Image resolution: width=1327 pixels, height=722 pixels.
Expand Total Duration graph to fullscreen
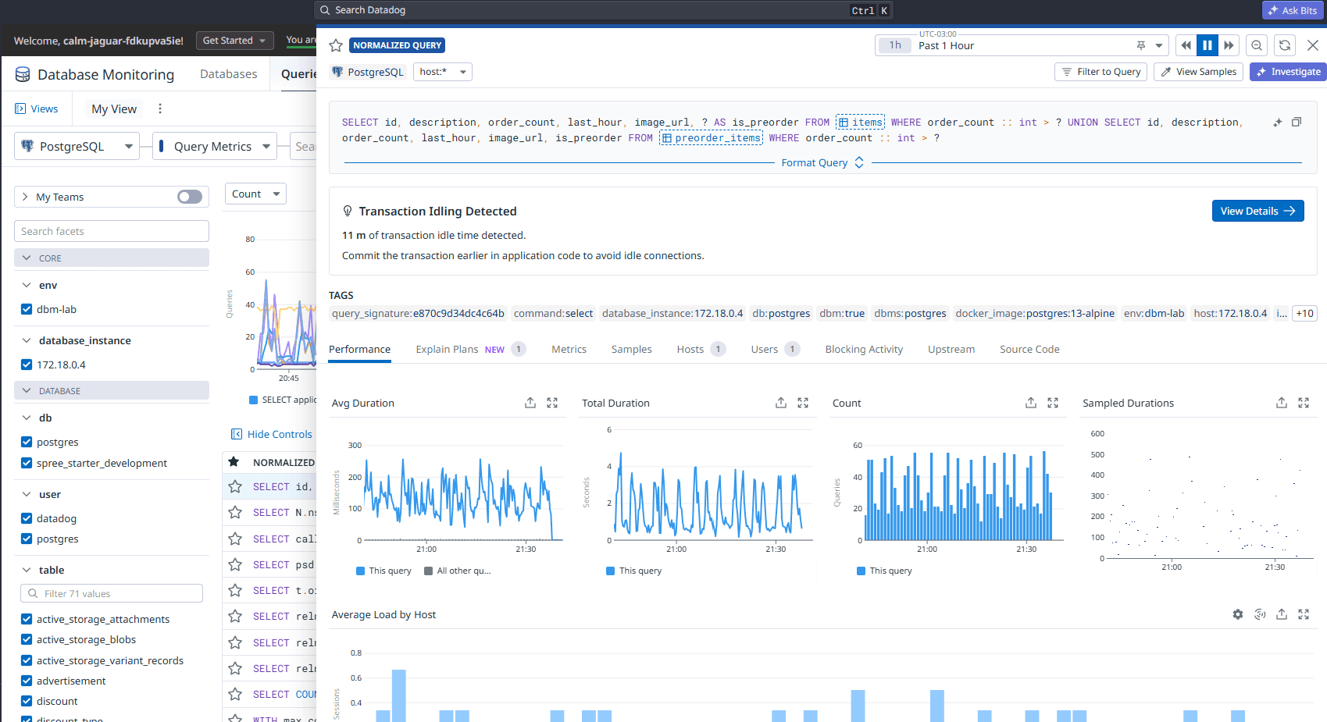803,403
